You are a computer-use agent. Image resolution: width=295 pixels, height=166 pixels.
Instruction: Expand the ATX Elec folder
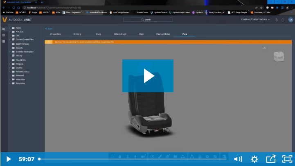coord(10,32)
